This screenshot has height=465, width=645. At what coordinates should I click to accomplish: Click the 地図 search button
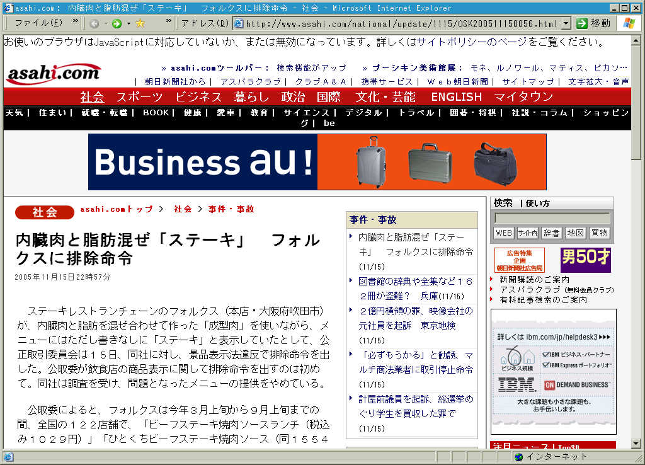coord(576,233)
